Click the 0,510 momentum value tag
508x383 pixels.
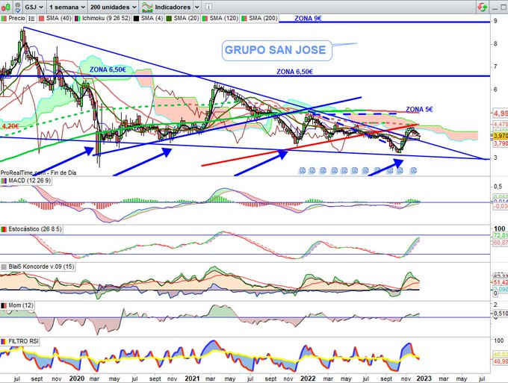501,314
